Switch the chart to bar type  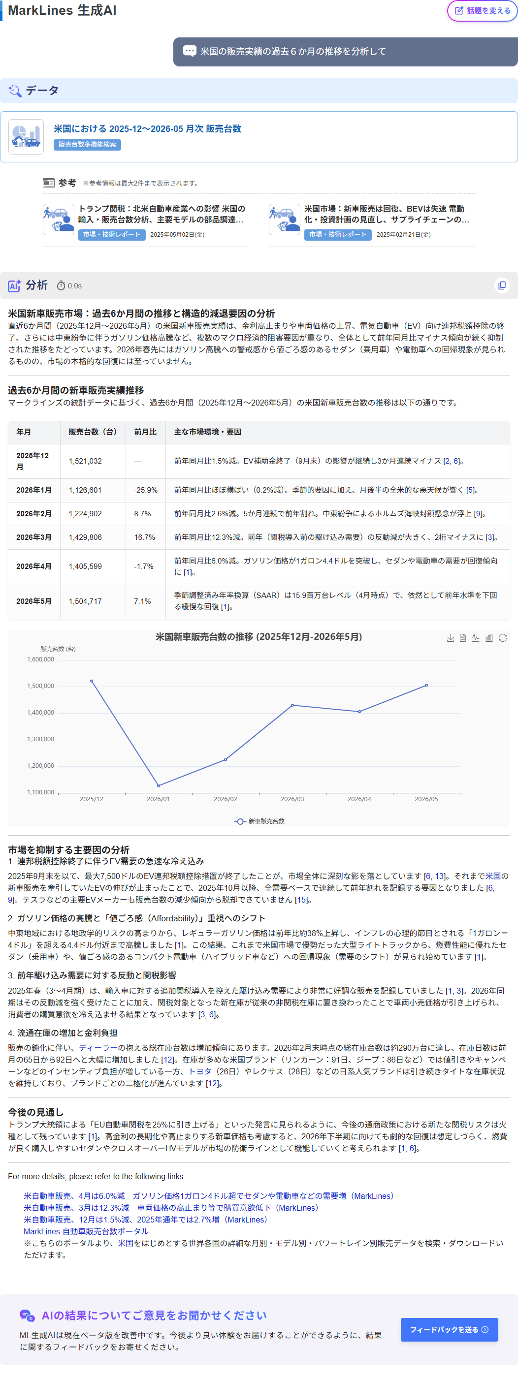coord(489,637)
